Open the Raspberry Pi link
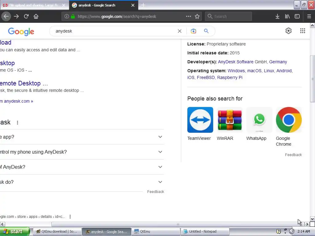 [229, 77]
